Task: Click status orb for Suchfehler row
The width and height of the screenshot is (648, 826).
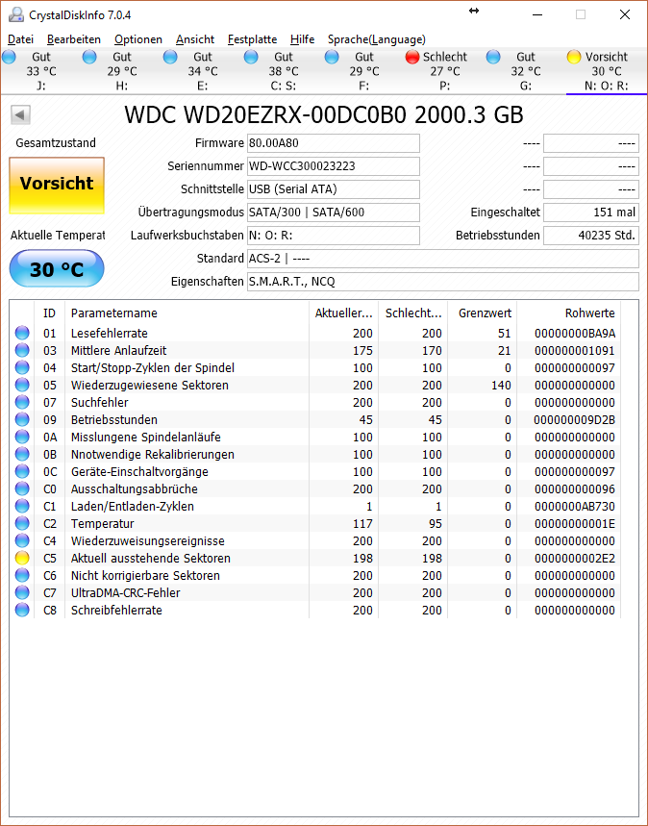Action: (22, 403)
